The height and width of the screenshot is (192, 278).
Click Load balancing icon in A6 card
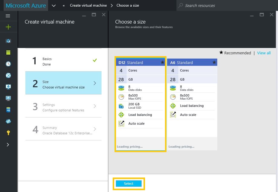[173, 106]
